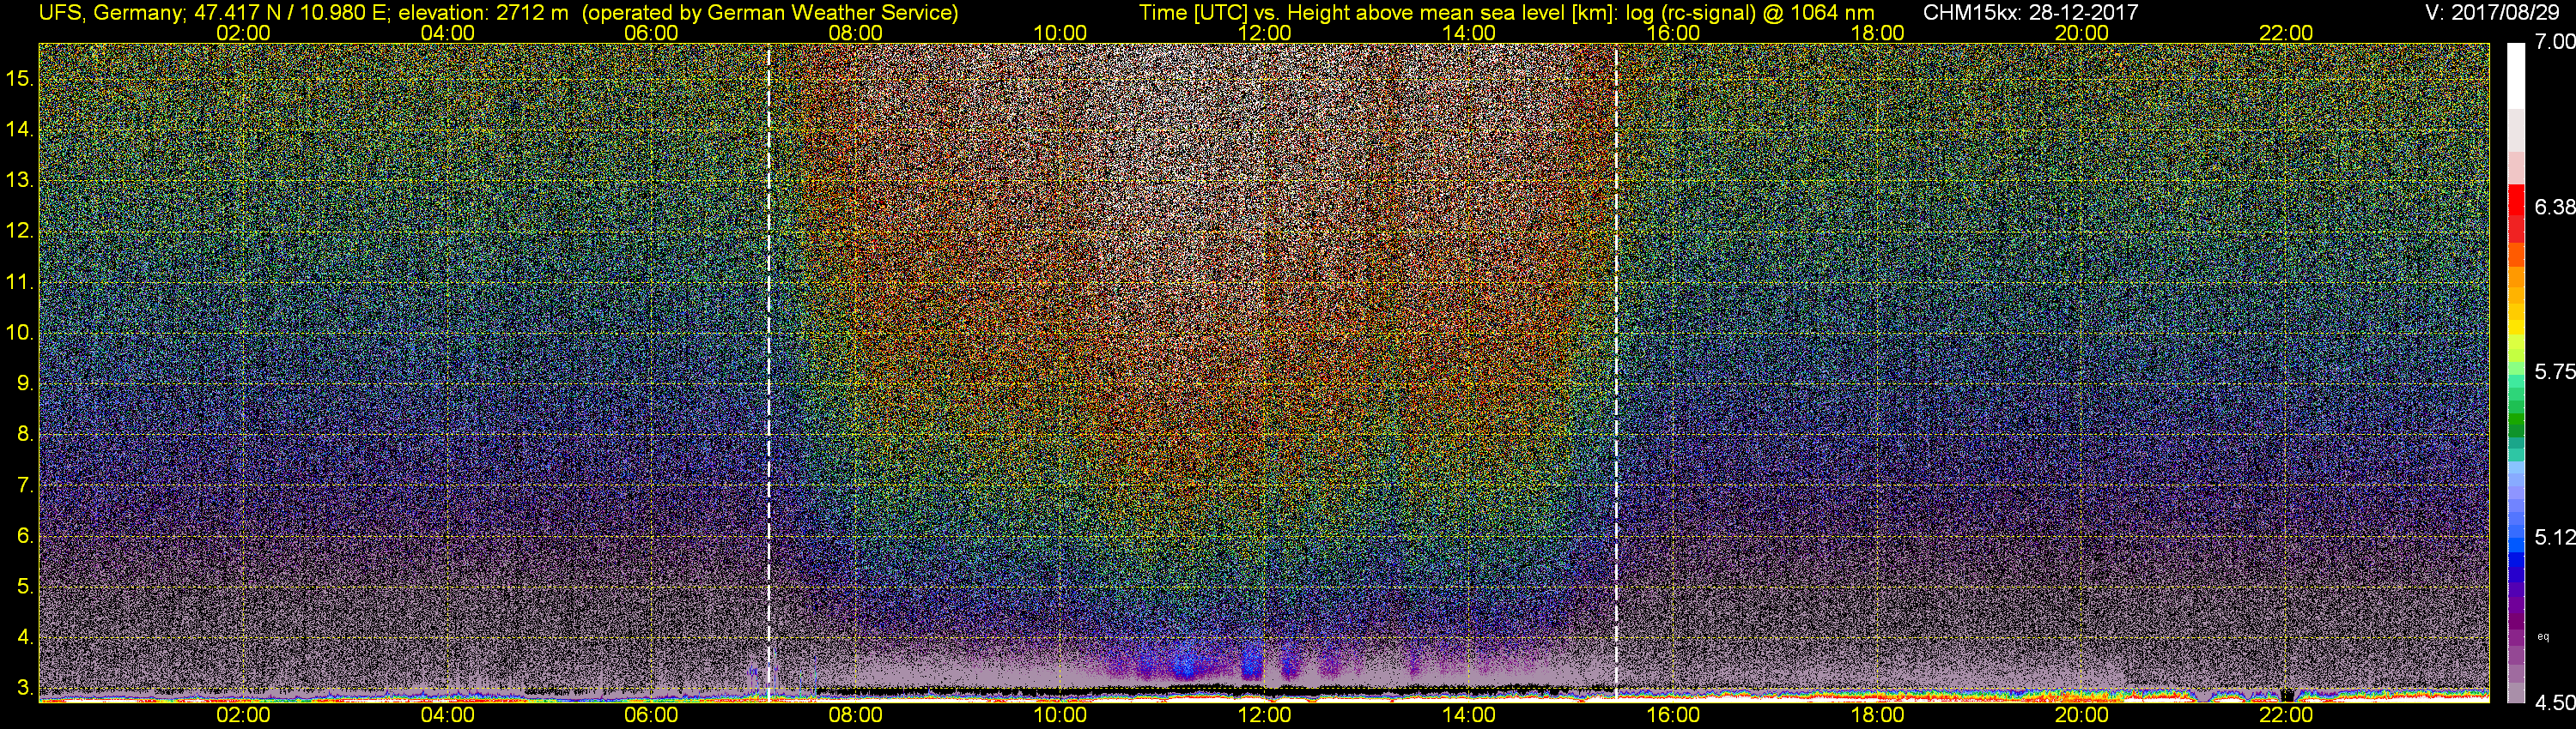Click the '12:00' label on the top time axis
Viewport: 2576px width, 729px height.
point(1264,33)
